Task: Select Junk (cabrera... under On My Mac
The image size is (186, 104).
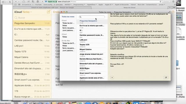Action: coord(69,51)
